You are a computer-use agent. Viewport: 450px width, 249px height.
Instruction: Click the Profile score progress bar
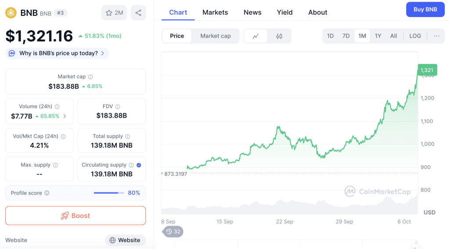(x=109, y=193)
